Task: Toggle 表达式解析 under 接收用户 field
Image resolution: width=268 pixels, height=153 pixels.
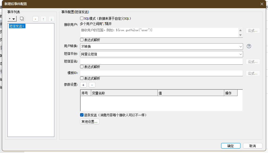Action: [x=82, y=40]
